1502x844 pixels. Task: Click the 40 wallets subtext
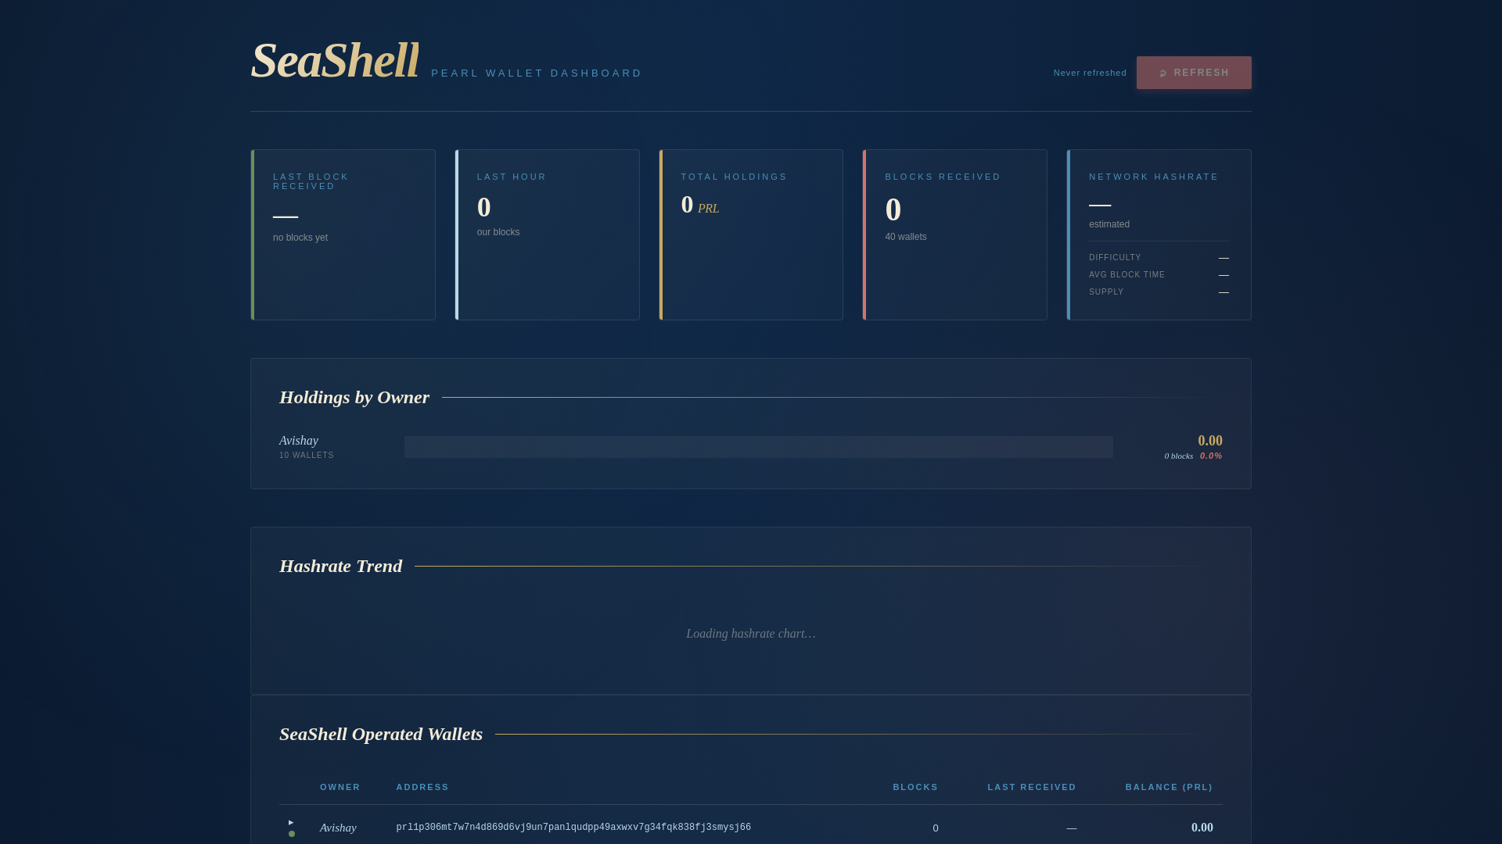point(905,237)
